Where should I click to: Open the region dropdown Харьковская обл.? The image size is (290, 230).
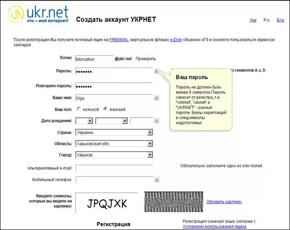tap(114, 143)
